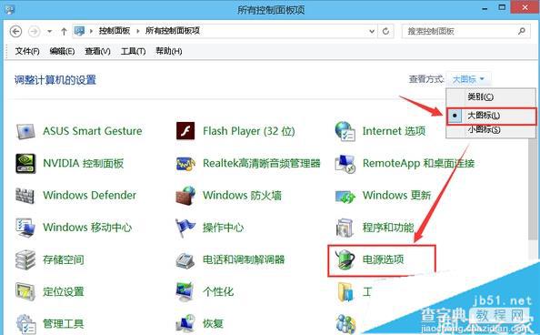The image size is (540, 335).
Task: Open Realtek audio manager icon
Action: [185, 164]
